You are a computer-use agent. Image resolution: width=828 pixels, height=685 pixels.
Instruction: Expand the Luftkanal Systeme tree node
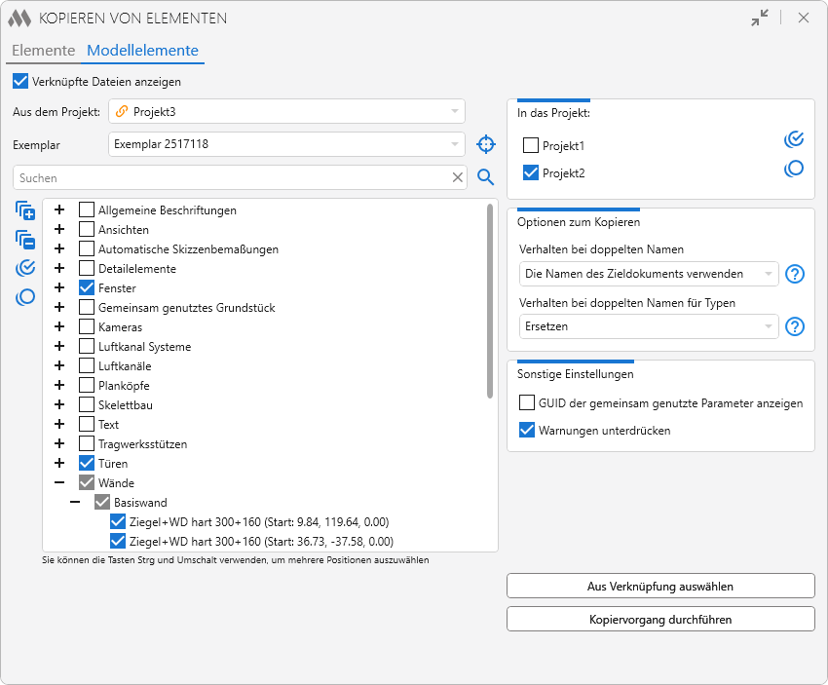tap(60, 347)
